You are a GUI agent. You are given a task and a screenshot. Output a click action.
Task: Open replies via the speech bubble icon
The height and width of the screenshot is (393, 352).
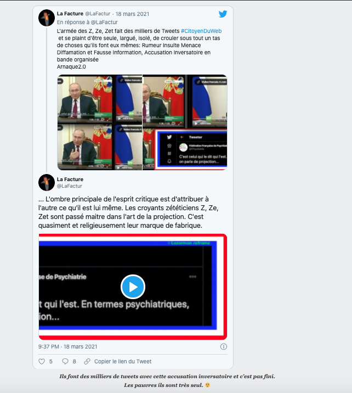[65, 361]
